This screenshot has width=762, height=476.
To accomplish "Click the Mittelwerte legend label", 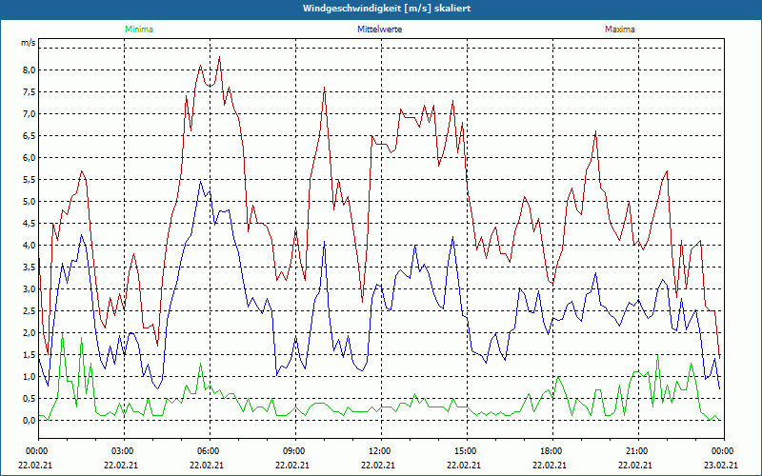I will (x=379, y=30).
